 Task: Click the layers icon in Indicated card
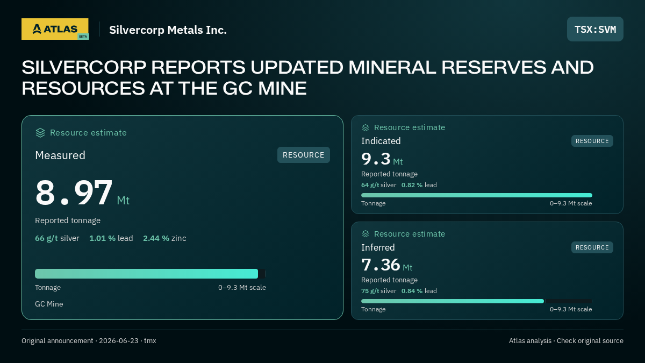point(365,127)
